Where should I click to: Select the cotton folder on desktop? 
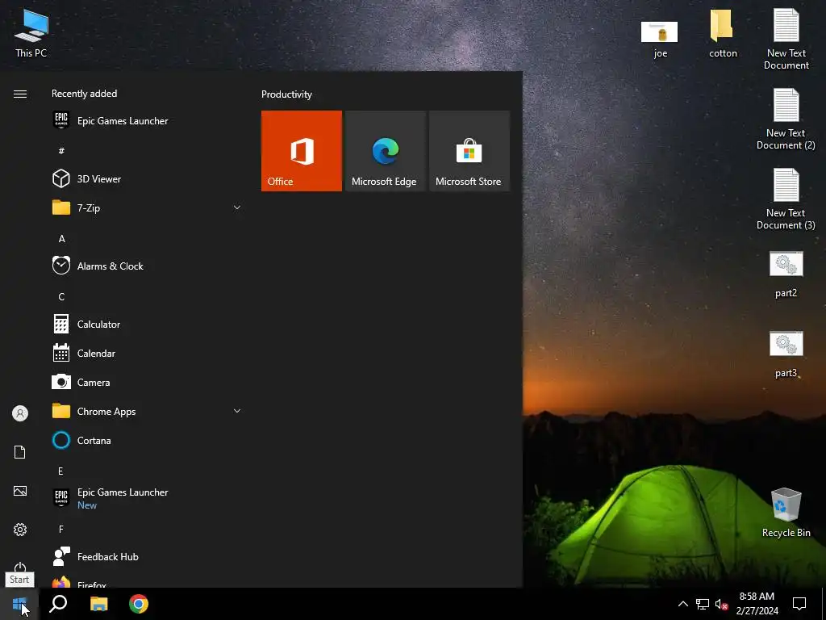pos(723,33)
